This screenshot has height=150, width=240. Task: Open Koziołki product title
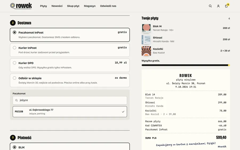(158, 49)
